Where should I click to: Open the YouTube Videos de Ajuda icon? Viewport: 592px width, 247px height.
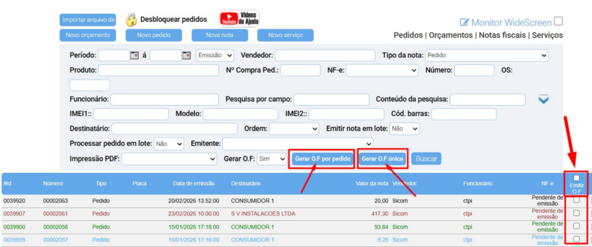tap(239, 19)
